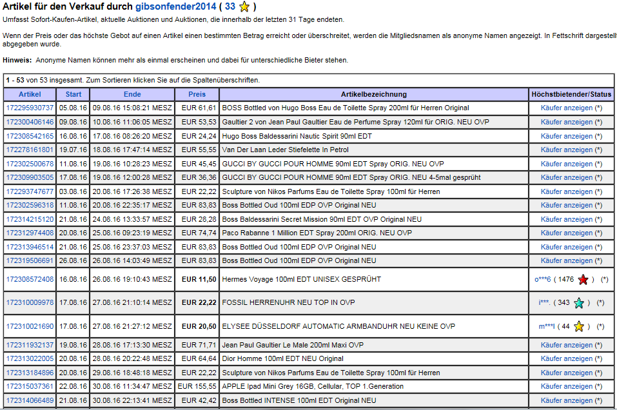Viewport: 617px width, 410px height.
Task: Click the yellow star beside feedback score 33
Action: point(244,6)
